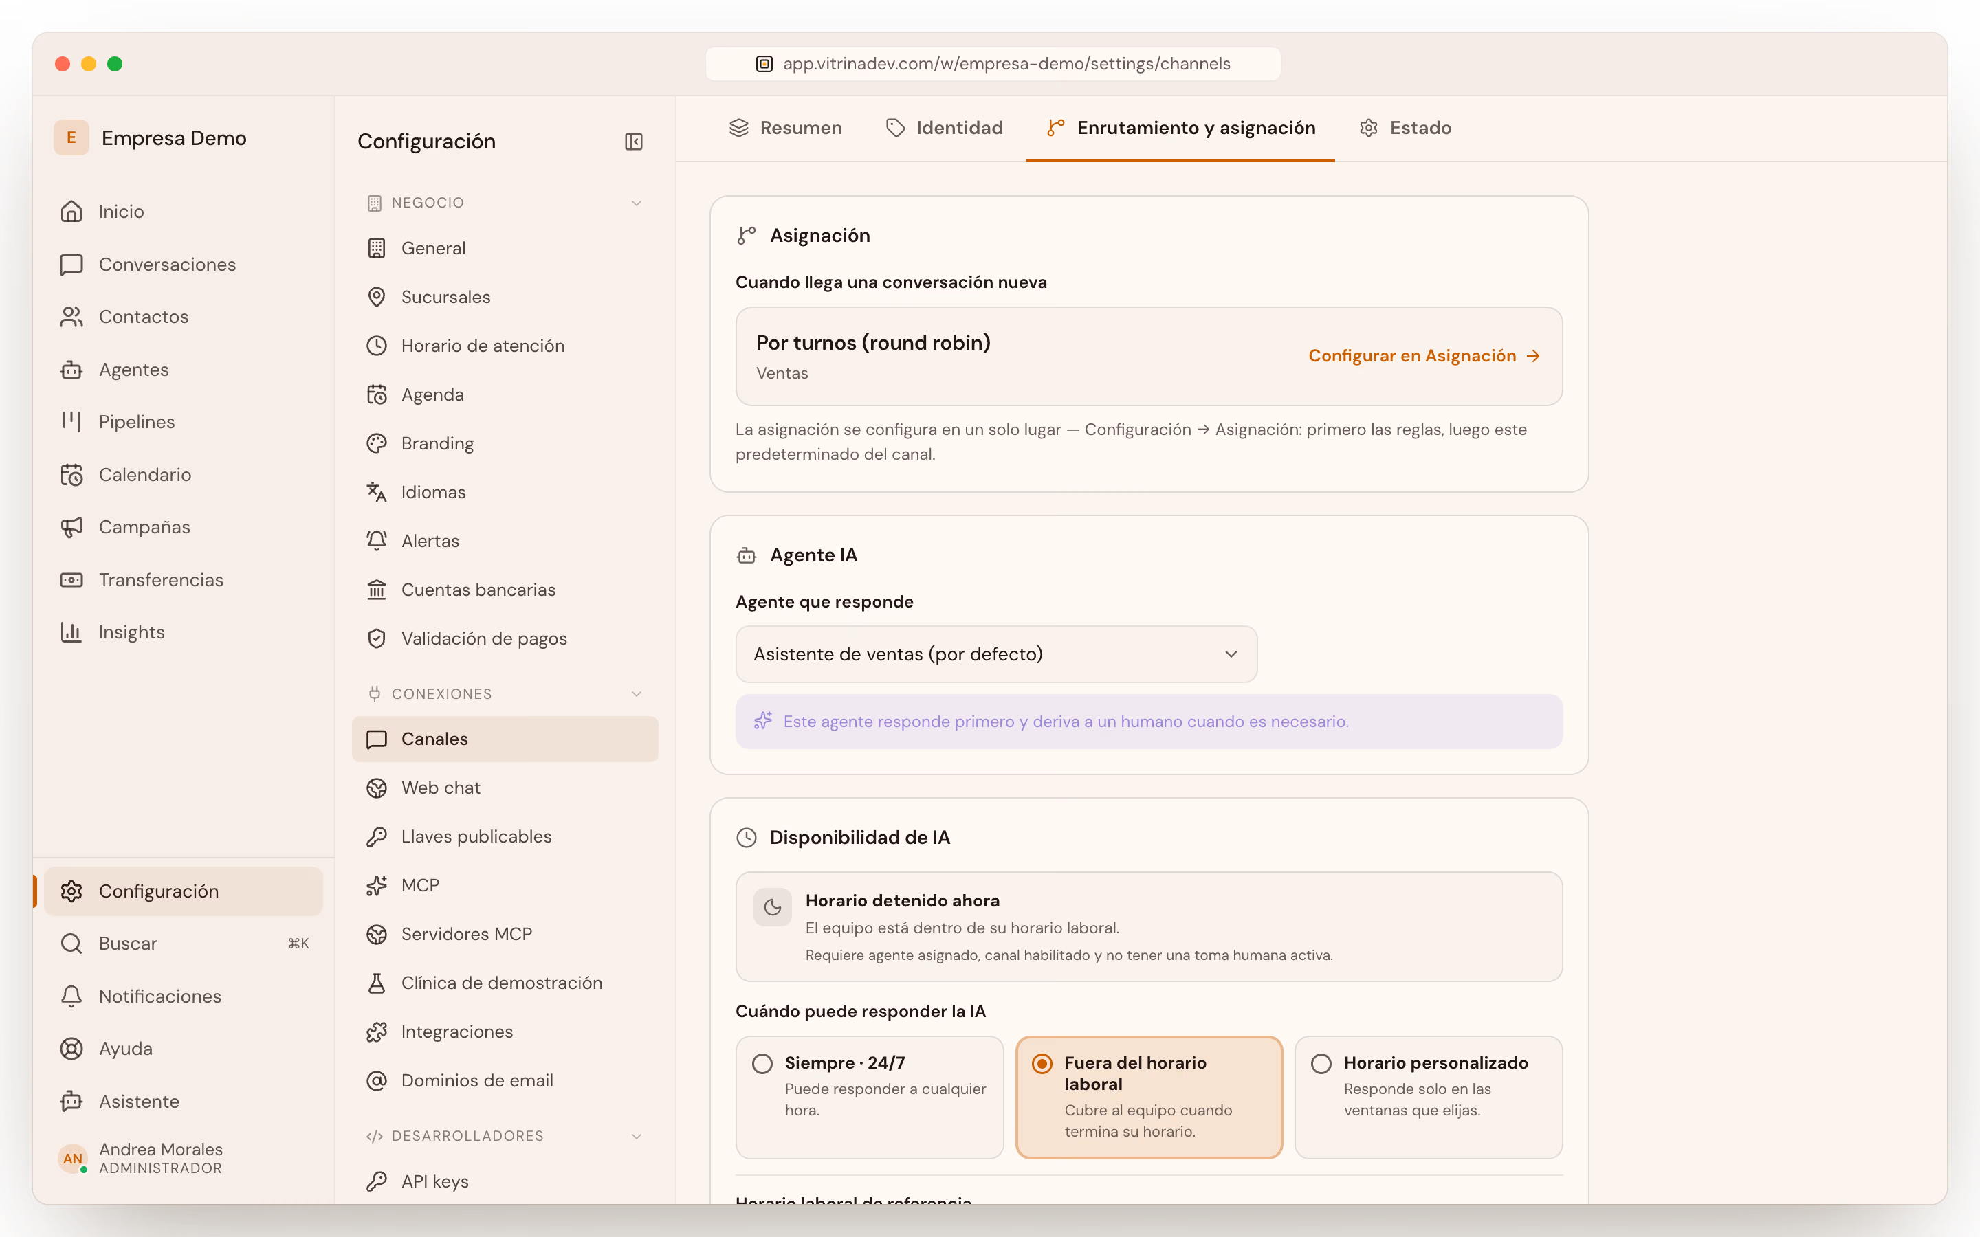Open Transferencias via the banknote icon
1980x1237 pixels.
[x=71, y=580]
